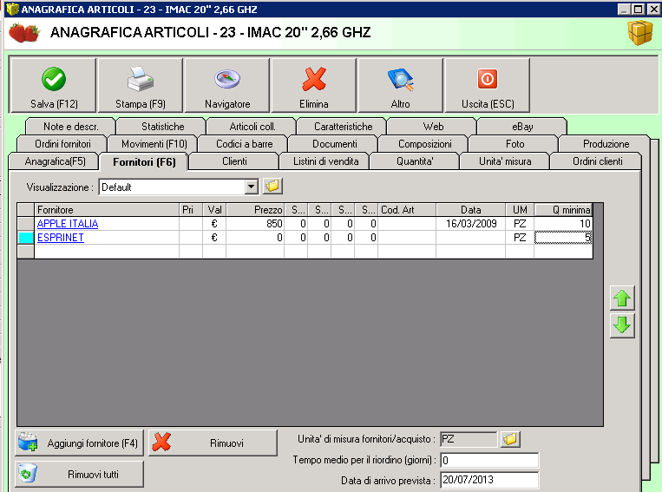Viewport: 662px width, 492px height.
Task: Select the date cell 16/03/2009
Action: pyautogui.click(x=471, y=223)
